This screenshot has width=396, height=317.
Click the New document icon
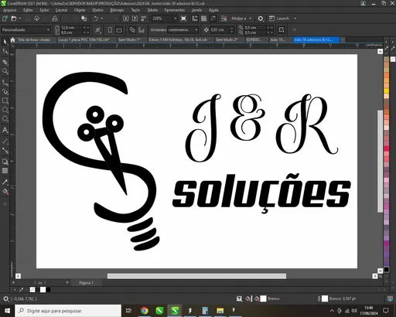tap(5, 19)
